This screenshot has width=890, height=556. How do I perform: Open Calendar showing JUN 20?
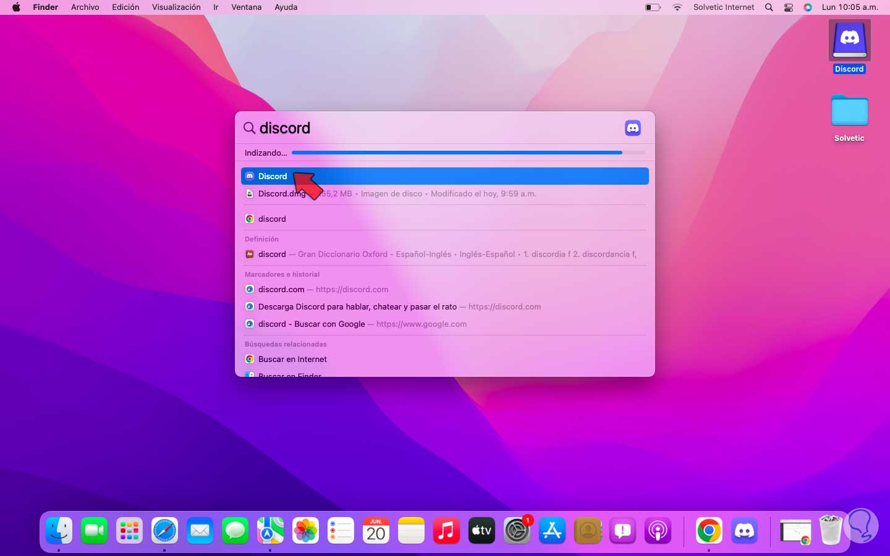coord(376,531)
